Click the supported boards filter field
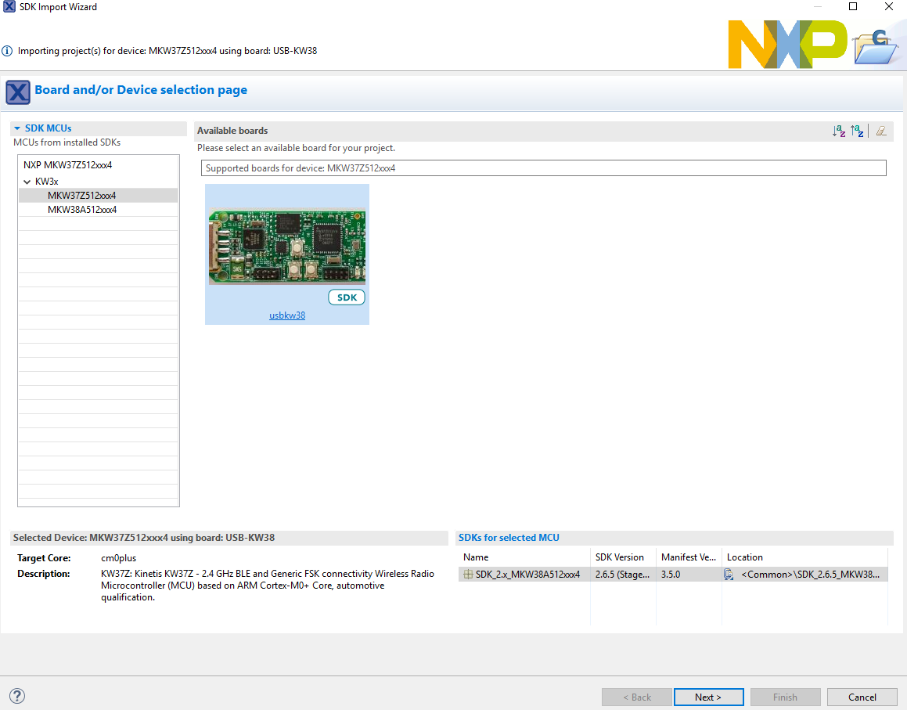The height and width of the screenshot is (710, 907). point(545,167)
